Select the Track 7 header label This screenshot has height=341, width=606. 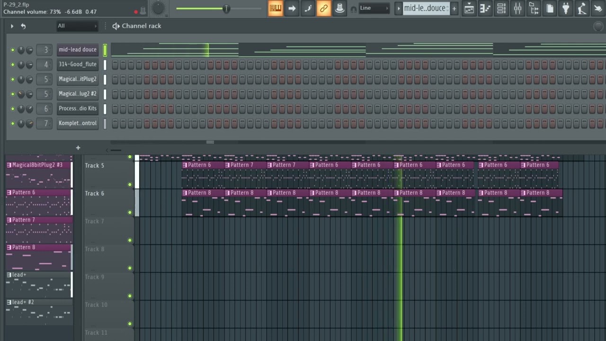pyautogui.click(x=95, y=222)
